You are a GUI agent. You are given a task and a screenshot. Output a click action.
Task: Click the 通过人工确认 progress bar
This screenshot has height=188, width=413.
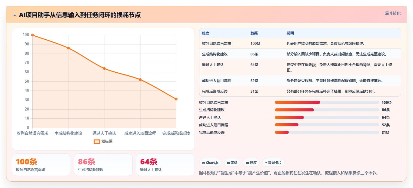[x=327, y=117]
